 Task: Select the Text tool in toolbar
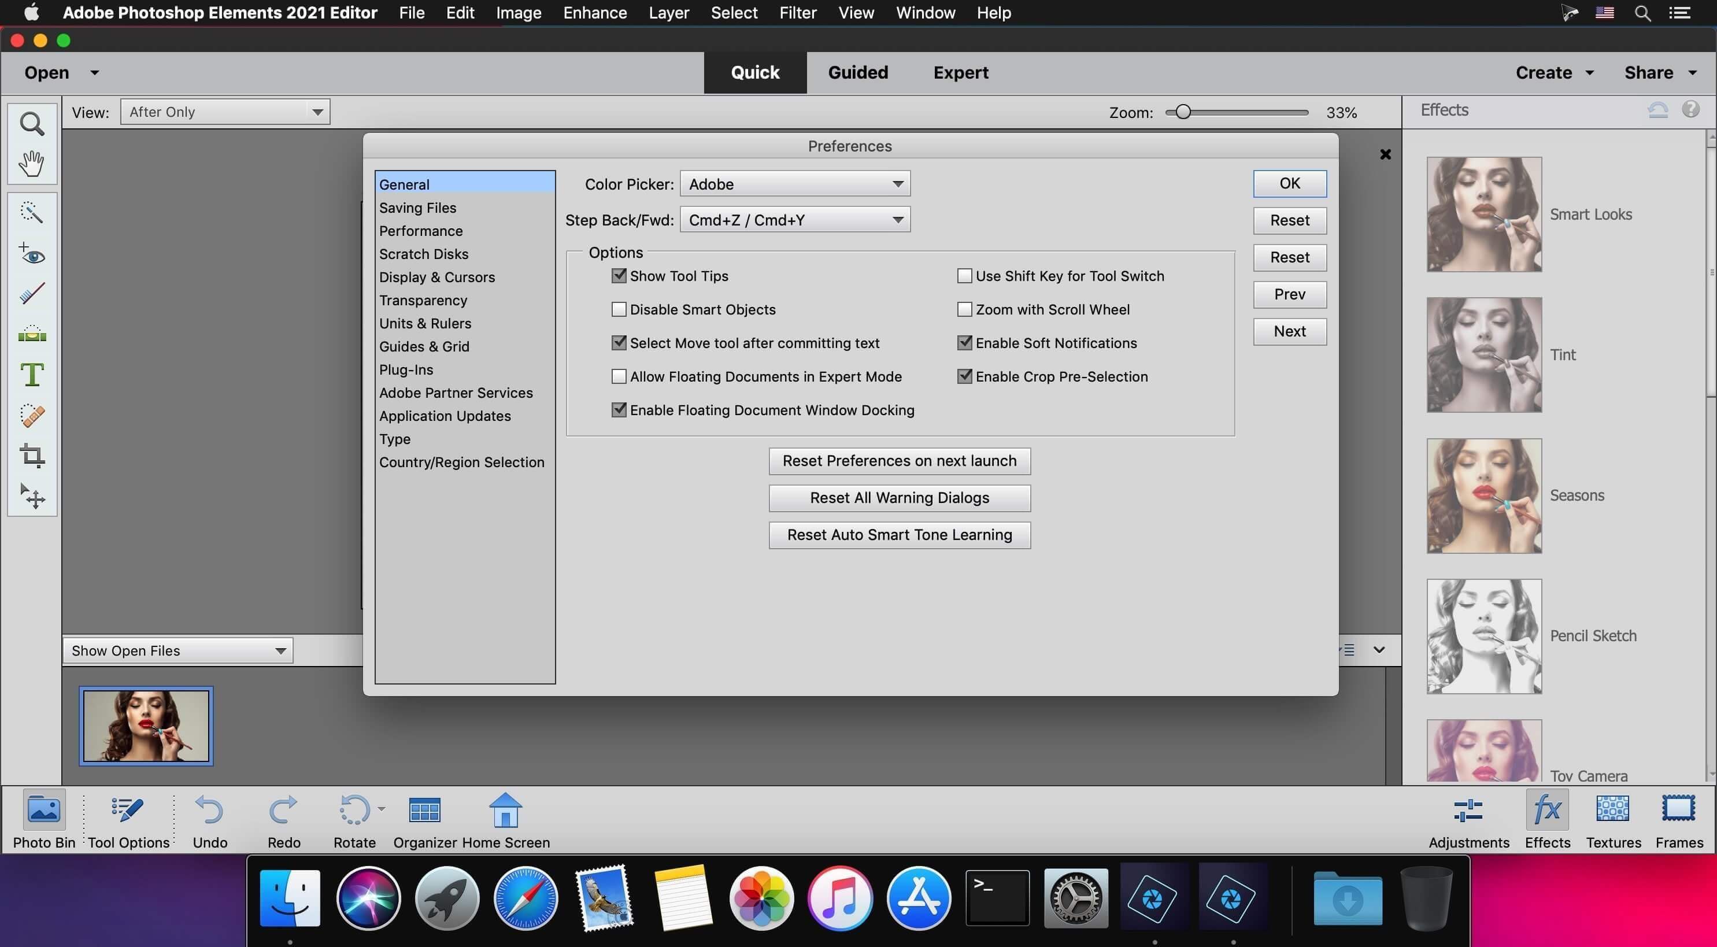[x=31, y=373]
